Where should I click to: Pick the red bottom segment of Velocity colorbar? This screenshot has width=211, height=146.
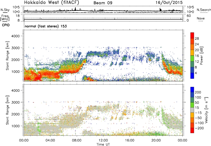click(192, 130)
